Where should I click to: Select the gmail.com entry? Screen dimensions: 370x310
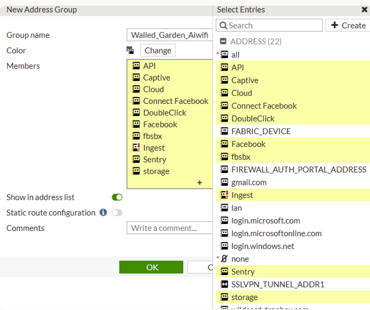pos(293,182)
